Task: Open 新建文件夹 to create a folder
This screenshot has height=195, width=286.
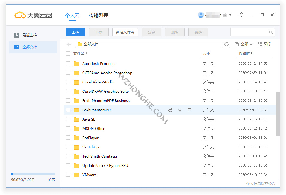Action: click(125, 32)
